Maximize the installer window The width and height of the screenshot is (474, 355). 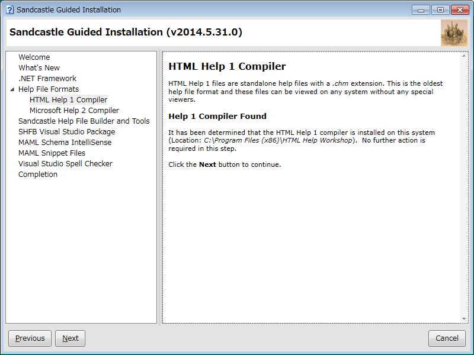[x=440, y=10]
